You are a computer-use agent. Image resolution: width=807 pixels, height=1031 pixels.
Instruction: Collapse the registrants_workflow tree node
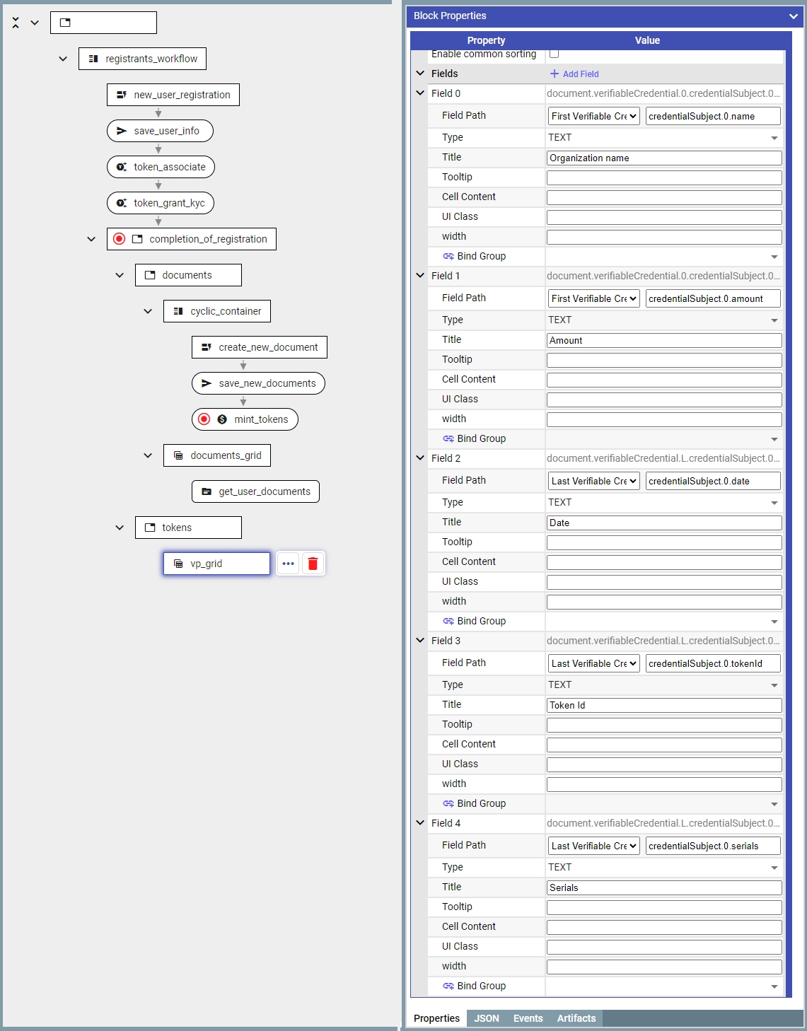click(x=63, y=59)
